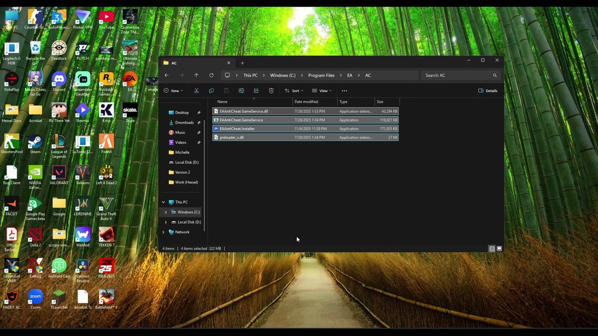Switch to the large thumbnails view icon in the status bar
This screenshot has width=598, height=336.
499,249
